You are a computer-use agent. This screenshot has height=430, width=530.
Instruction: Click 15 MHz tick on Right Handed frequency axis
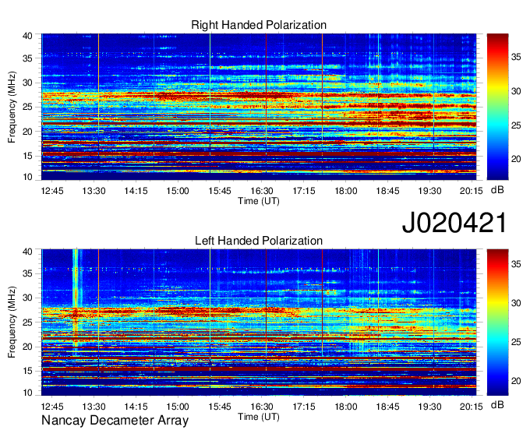pos(28,156)
